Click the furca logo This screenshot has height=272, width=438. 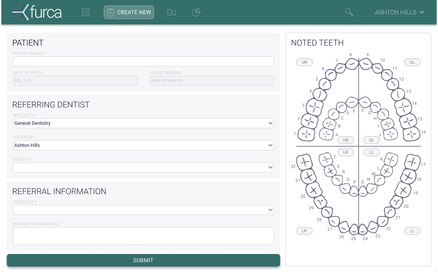pyautogui.click(x=37, y=12)
